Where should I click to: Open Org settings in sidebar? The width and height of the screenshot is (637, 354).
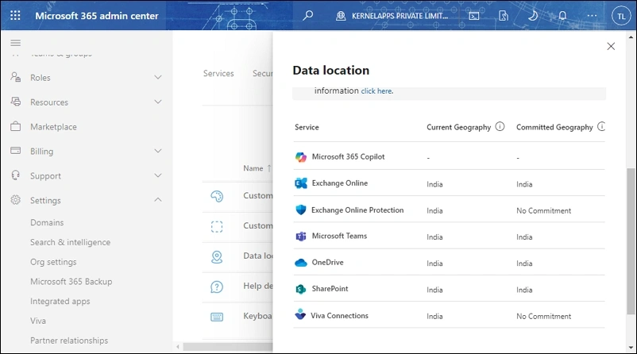pyautogui.click(x=53, y=262)
